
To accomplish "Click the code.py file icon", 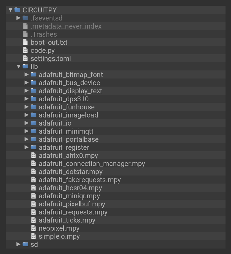I will click(25, 50).
